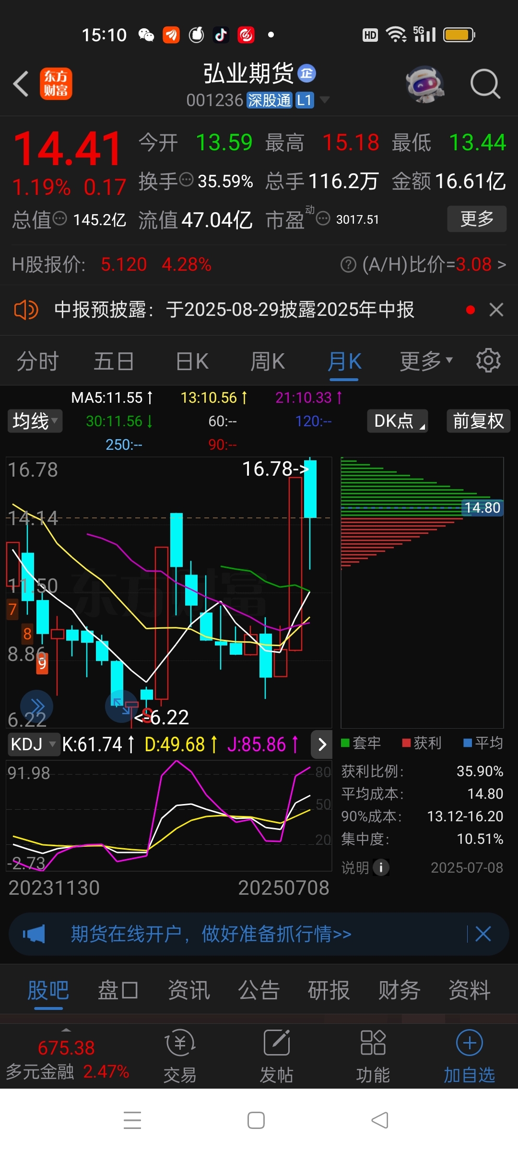
Task: Tap the blue 平均 legend swatch
Action: pyautogui.click(x=468, y=743)
